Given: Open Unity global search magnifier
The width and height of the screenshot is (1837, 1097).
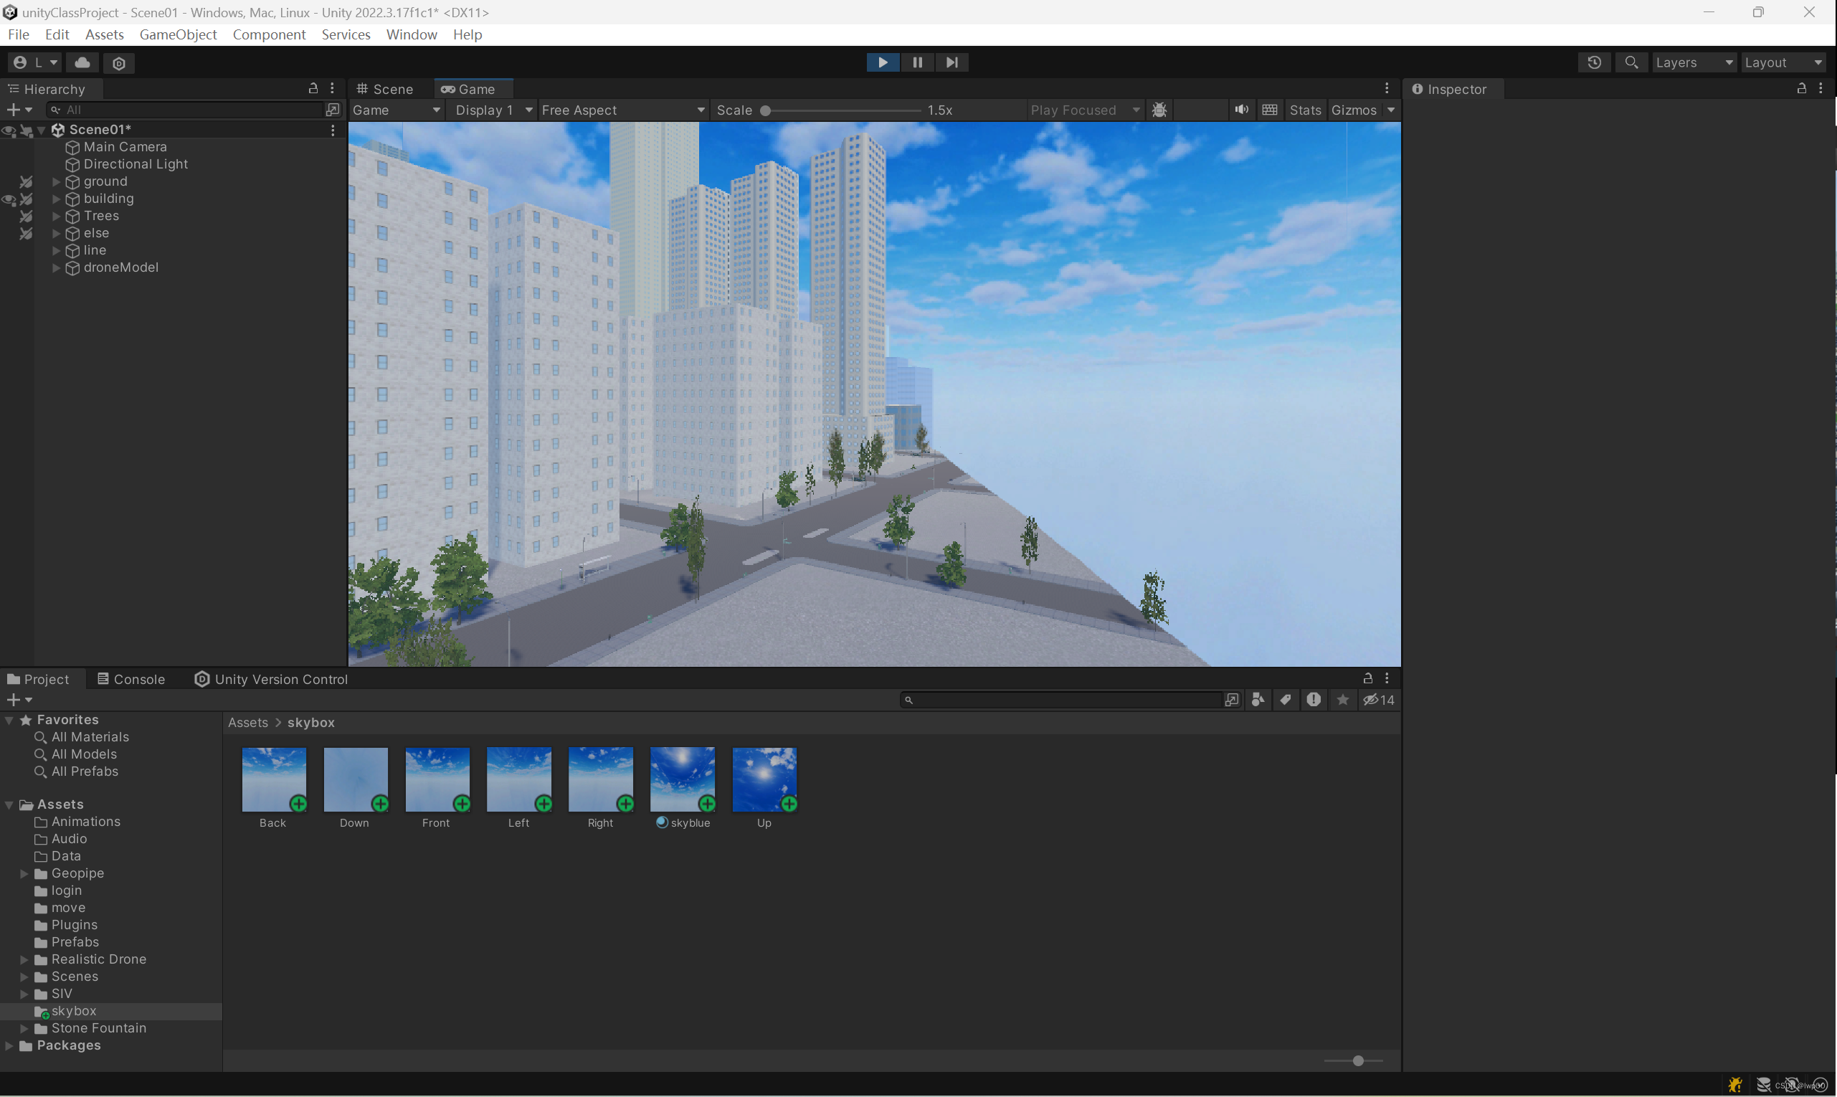Looking at the screenshot, I should coord(1630,63).
